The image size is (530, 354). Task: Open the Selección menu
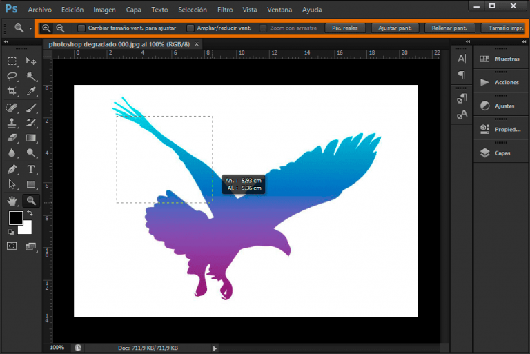(x=193, y=10)
